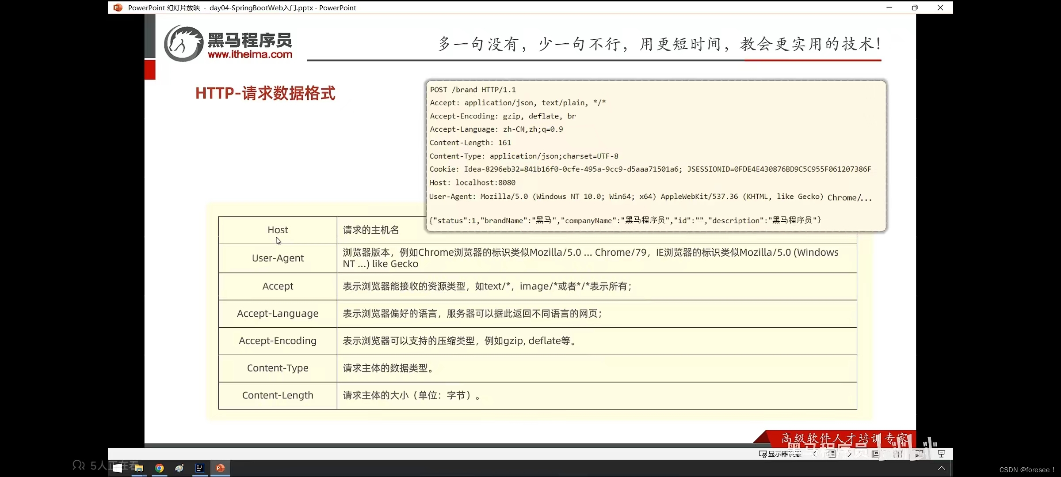The width and height of the screenshot is (1061, 477).
Task: Expand the system tray hidden icons chevron
Action: [x=942, y=468]
